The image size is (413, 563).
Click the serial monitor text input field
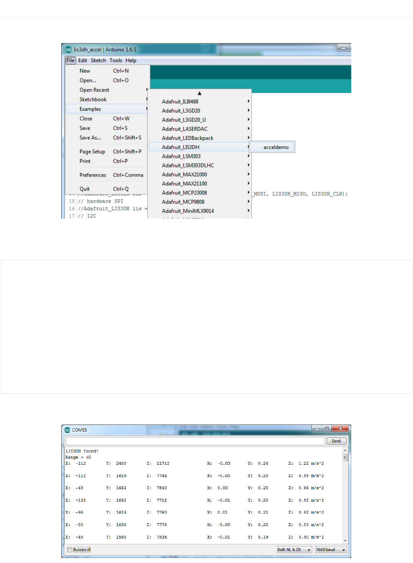[x=195, y=441]
